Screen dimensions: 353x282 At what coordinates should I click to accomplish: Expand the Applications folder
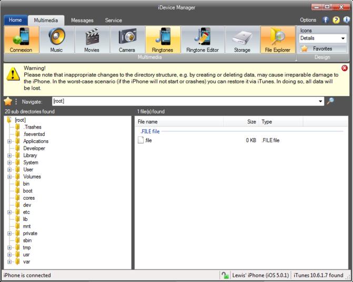(9, 141)
